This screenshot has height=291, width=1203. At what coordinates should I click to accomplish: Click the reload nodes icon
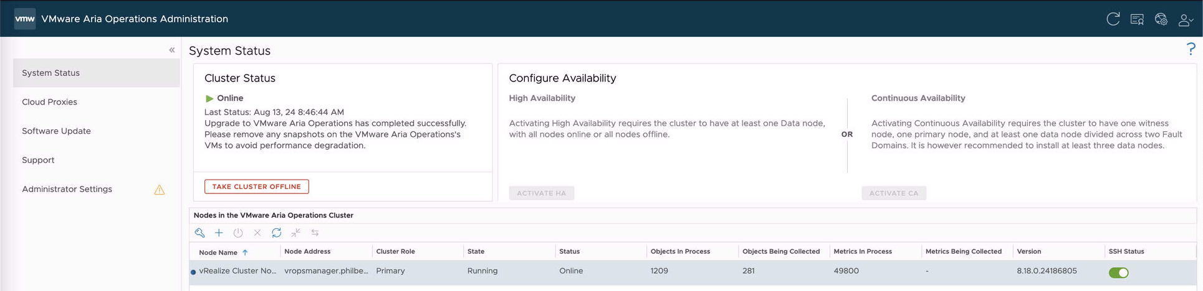click(277, 233)
